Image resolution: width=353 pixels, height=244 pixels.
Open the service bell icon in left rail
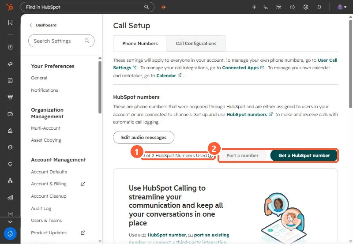coord(10,131)
